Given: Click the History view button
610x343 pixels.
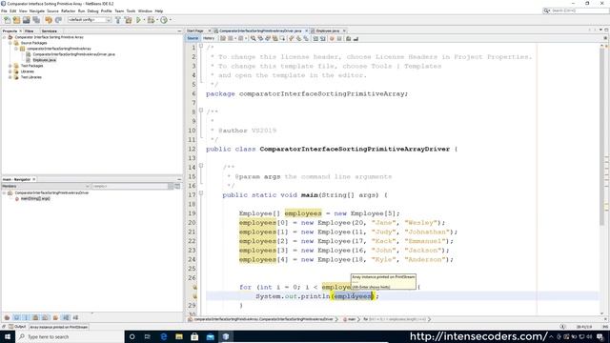Looking at the screenshot, I should pyautogui.click(x=209, y=38).
